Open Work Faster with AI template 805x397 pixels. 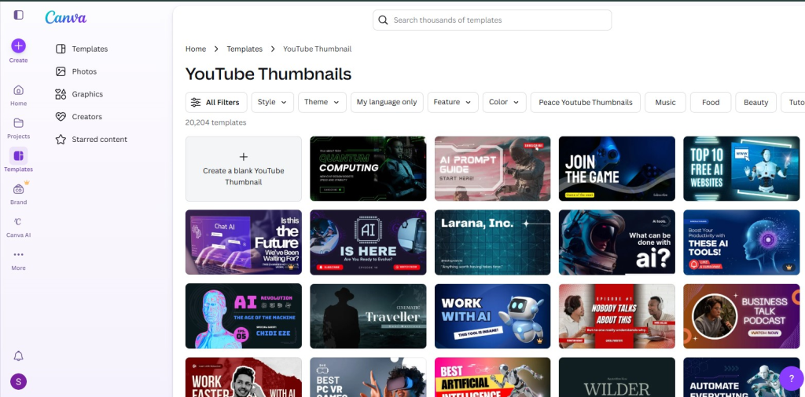click(x=244, y=377)
